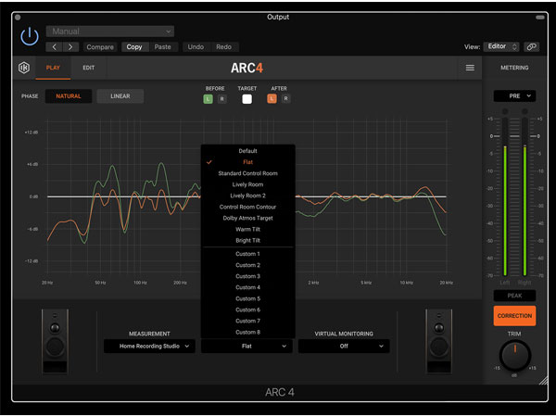Select Linear phase mode

(120, 96)
